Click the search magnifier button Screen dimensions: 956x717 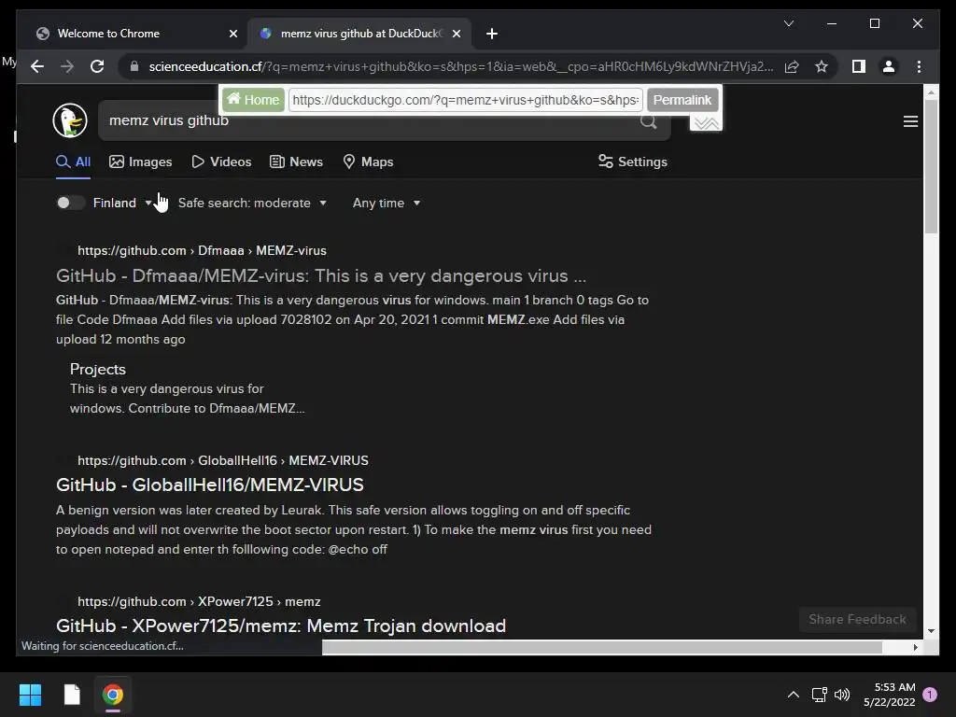tap(649, 122)
